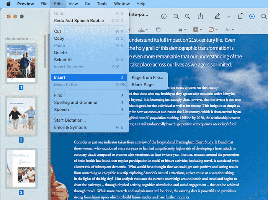Select page 2 thumbnail in sidebar
This screenshot has height=200, width=268.
coord(21,116)
